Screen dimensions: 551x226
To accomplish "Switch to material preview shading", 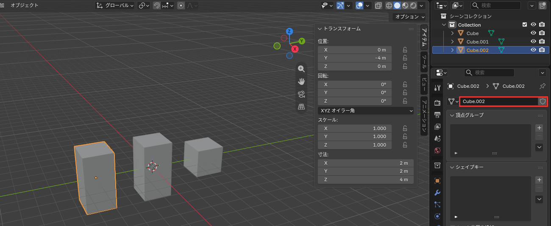I will pos(405,5).
